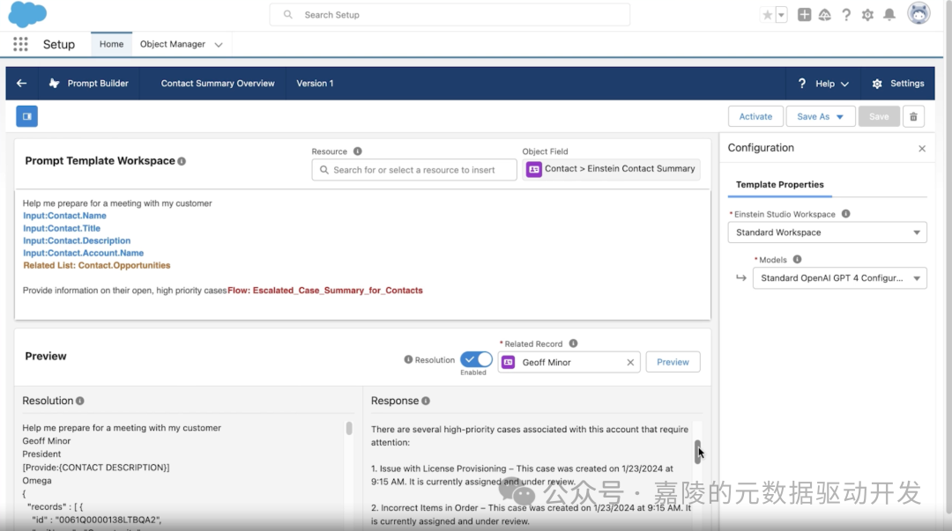Click the Save button
The image size is (952, 531).
pos(879,116)
